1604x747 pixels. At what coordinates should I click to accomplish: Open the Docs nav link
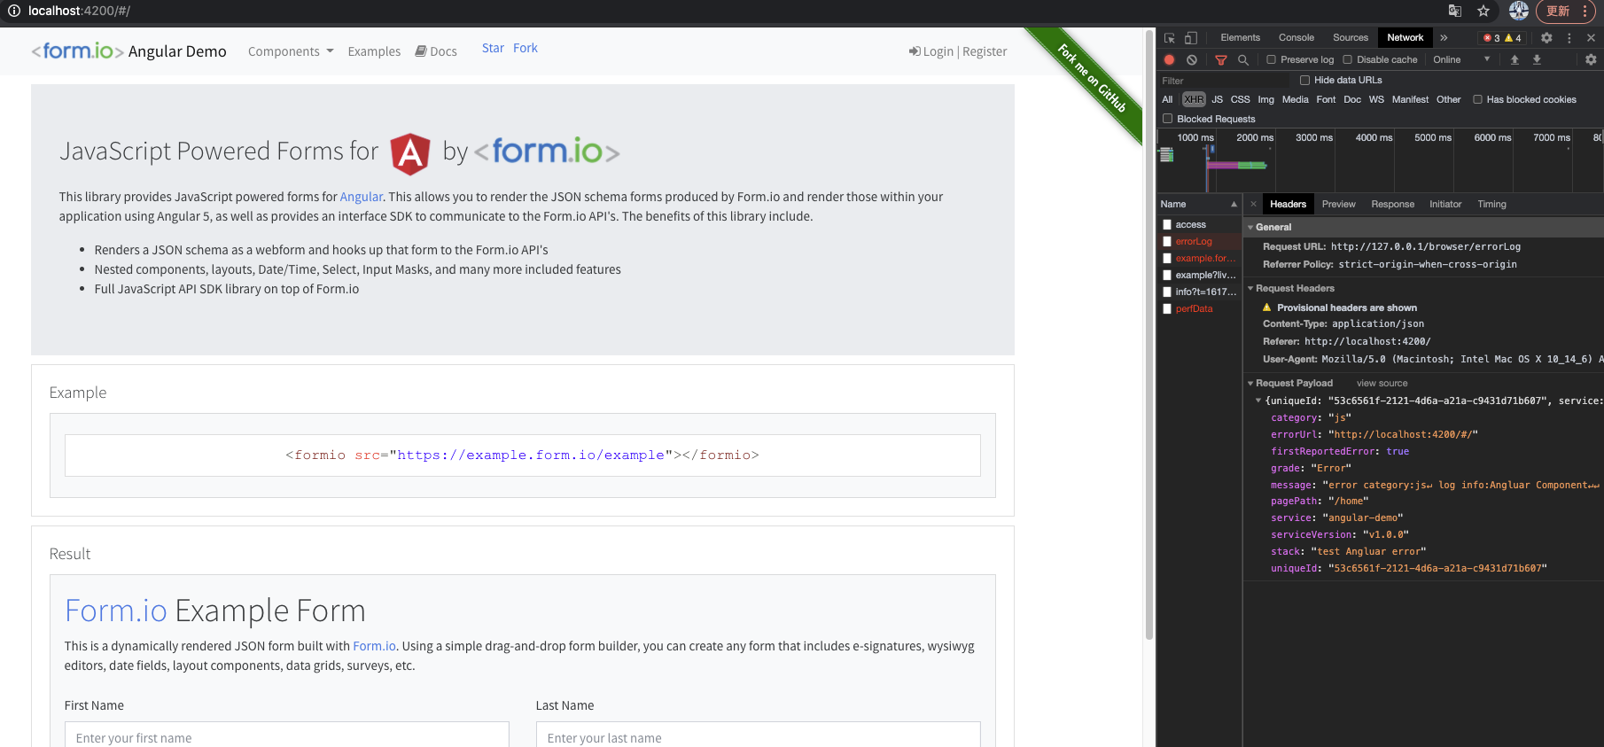pos(436,51)
